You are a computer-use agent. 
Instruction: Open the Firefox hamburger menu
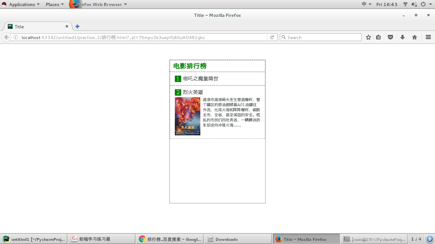pos(428,37)
